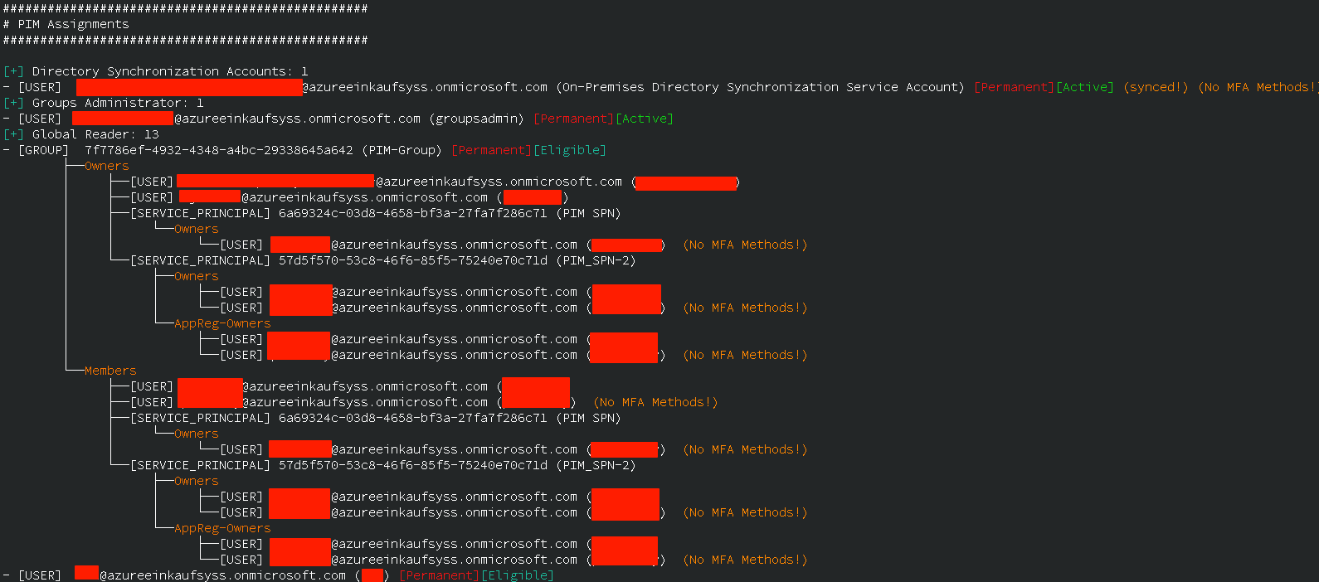This screenshot has height=582, width=1319.
Task: Click "[Eligible]" on the PIM-Group row
Action: click(x=570, y=150)
